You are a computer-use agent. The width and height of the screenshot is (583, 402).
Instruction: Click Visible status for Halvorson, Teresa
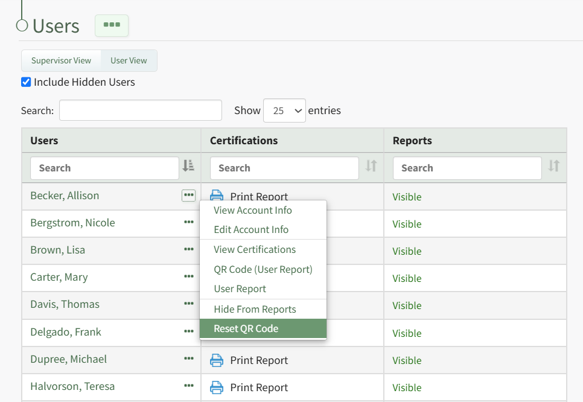pyautogui.click(x=407, y=388)
